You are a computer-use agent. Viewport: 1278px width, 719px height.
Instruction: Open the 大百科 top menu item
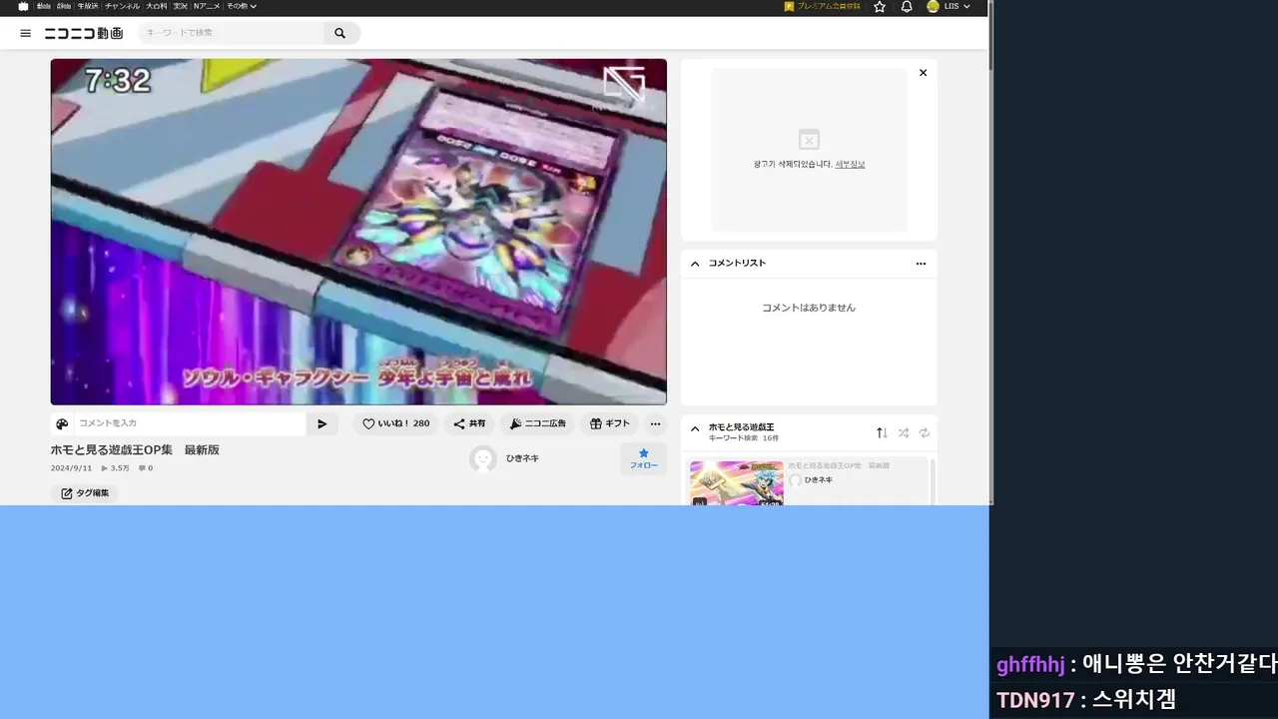tap(157, 6)
